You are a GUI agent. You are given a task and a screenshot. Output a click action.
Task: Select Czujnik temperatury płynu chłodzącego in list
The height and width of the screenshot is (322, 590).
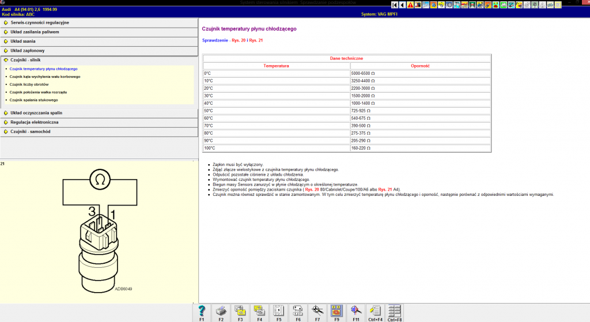tap(44, 69)
